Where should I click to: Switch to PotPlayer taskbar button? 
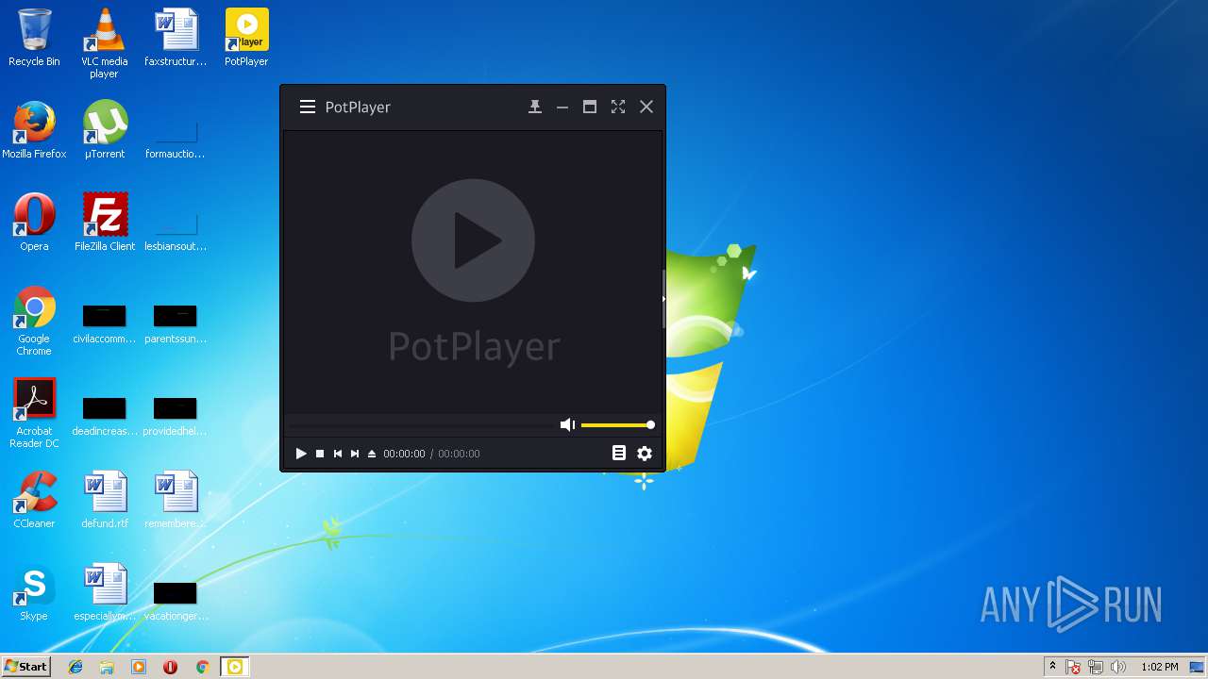pyautogui.click(x=234, y=667)
